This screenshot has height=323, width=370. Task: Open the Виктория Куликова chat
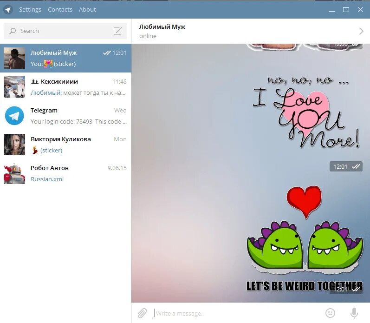65,145
